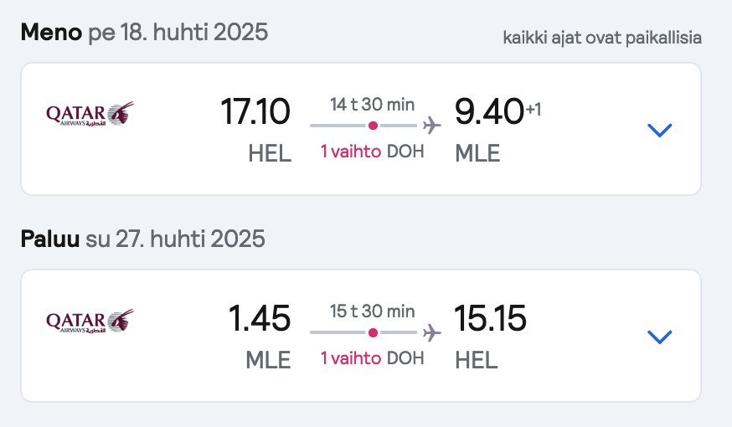The height and width of the screenshot is (427, 732).
Task: Click departure time 1.45 from MLE
Action: [260, 318]
